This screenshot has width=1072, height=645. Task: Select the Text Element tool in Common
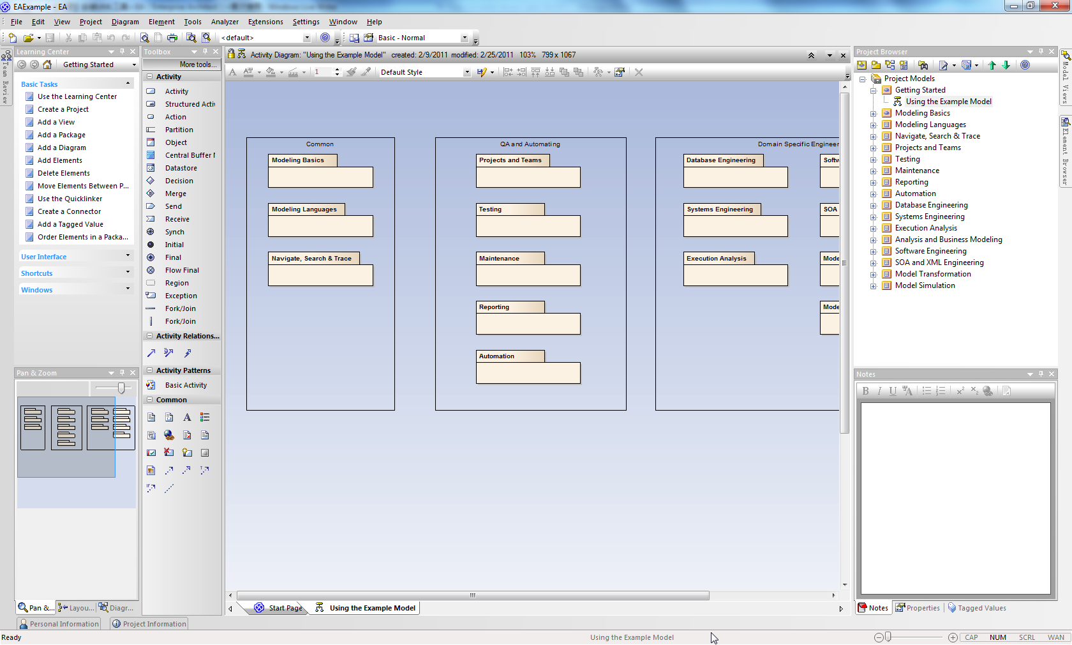coord(187,417)
